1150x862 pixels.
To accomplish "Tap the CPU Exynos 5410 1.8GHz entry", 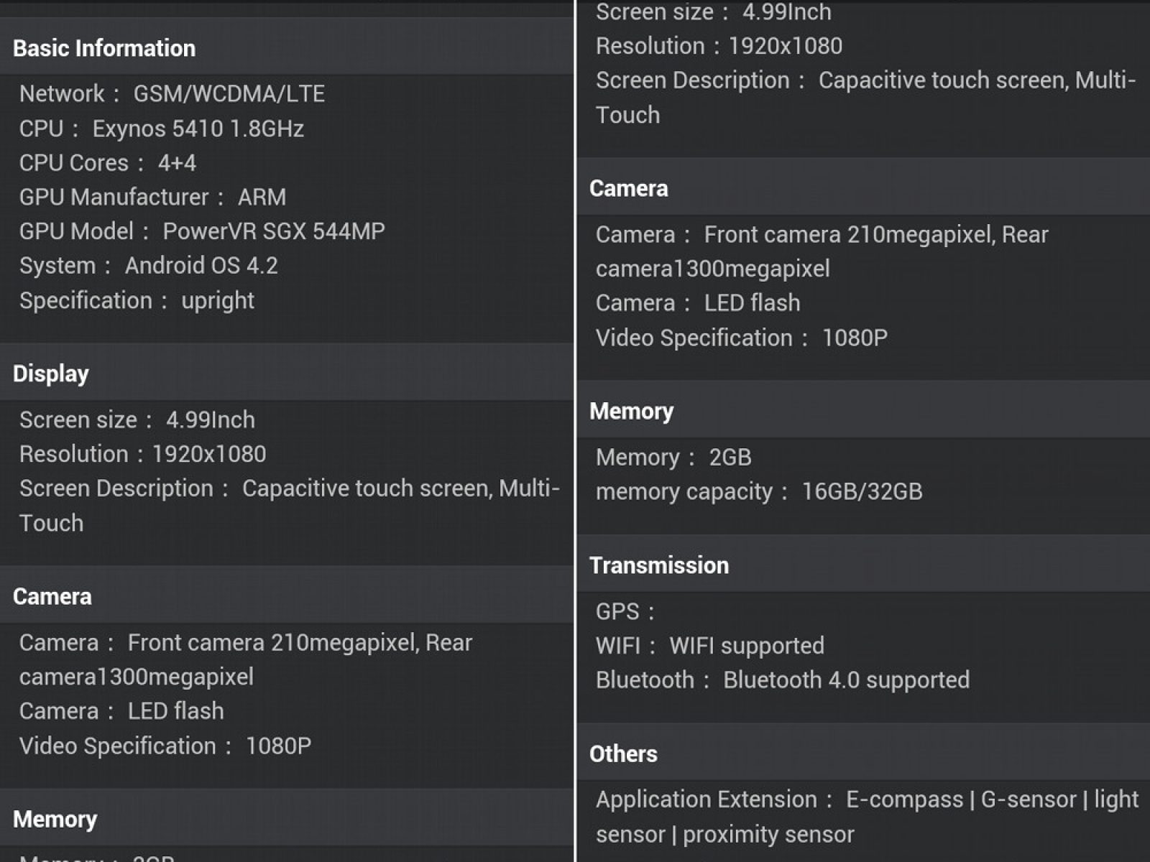I will (x=162, y=129).
